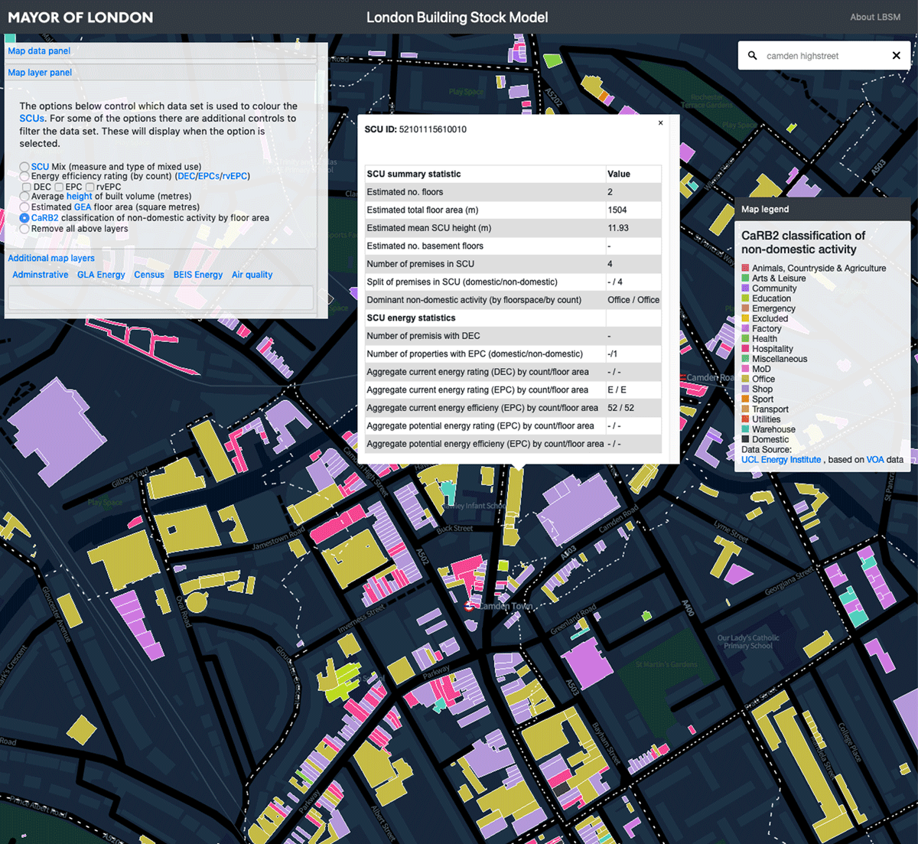Image resolution: width=918 pixels, height=844 pixels.
Task: Open the Air quality tab
Action: [252, 275]
